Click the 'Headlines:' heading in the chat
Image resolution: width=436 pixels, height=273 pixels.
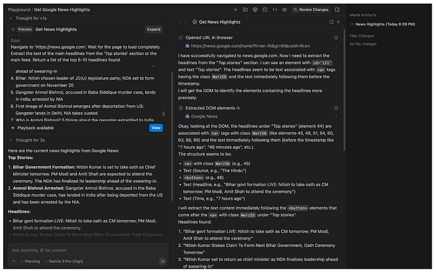[19, 211]
